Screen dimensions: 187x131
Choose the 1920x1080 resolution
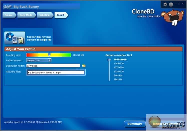[x=120, y=60]
